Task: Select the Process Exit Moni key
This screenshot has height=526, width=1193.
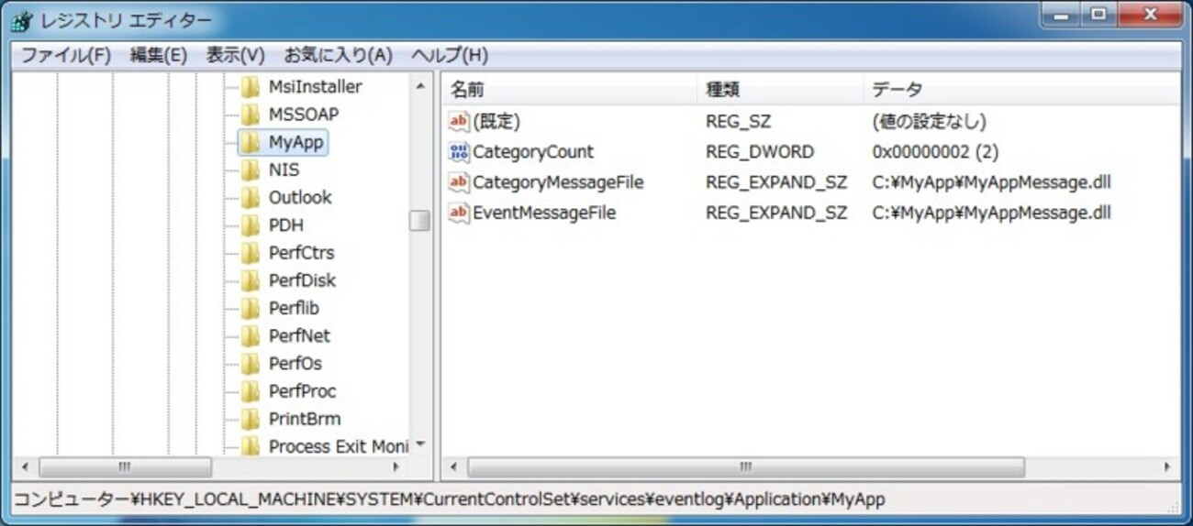Action: 338,447
